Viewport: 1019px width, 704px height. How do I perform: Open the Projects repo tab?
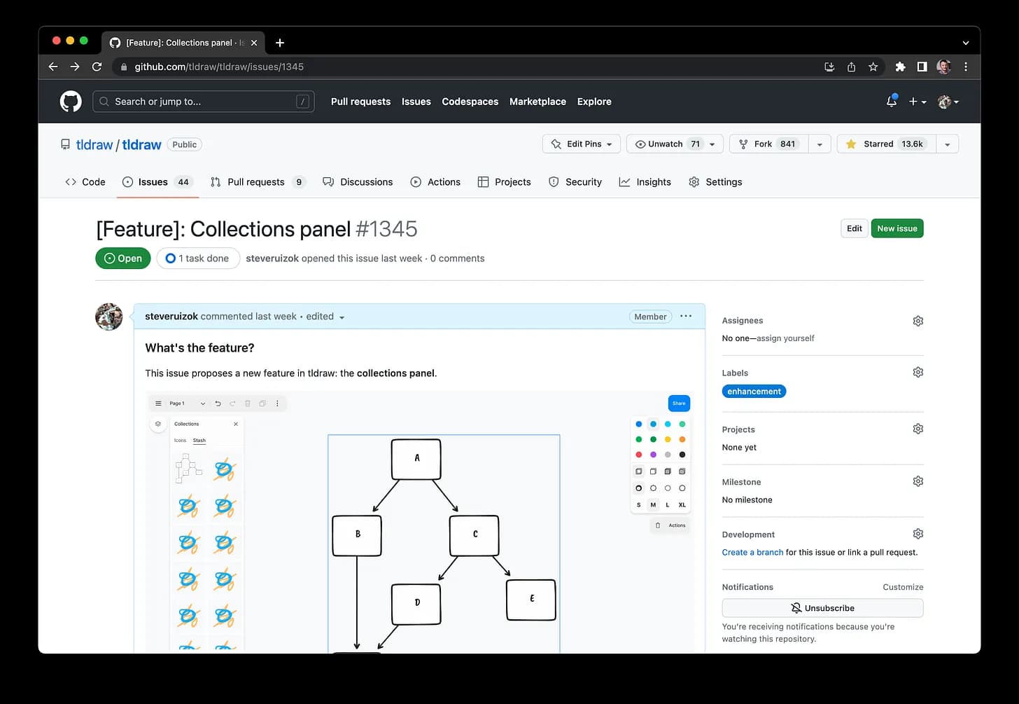504,182
